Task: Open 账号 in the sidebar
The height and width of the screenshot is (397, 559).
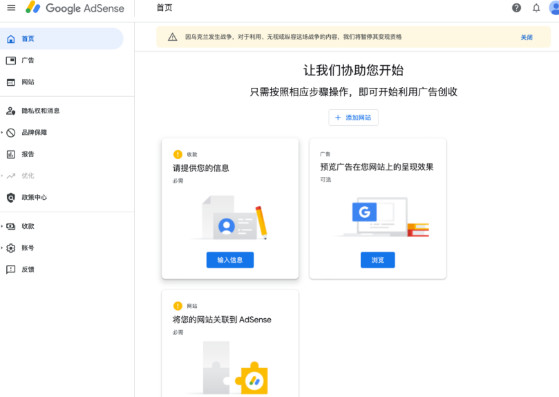Action: tap(28, 248)
